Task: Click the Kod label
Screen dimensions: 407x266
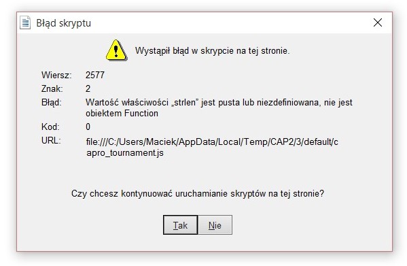Action: tap(50, 127)
